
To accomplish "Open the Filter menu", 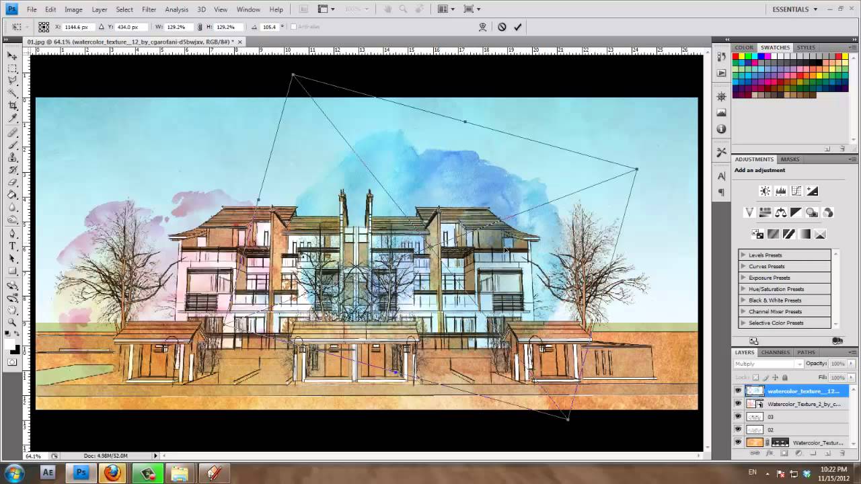I will point(149,9).
